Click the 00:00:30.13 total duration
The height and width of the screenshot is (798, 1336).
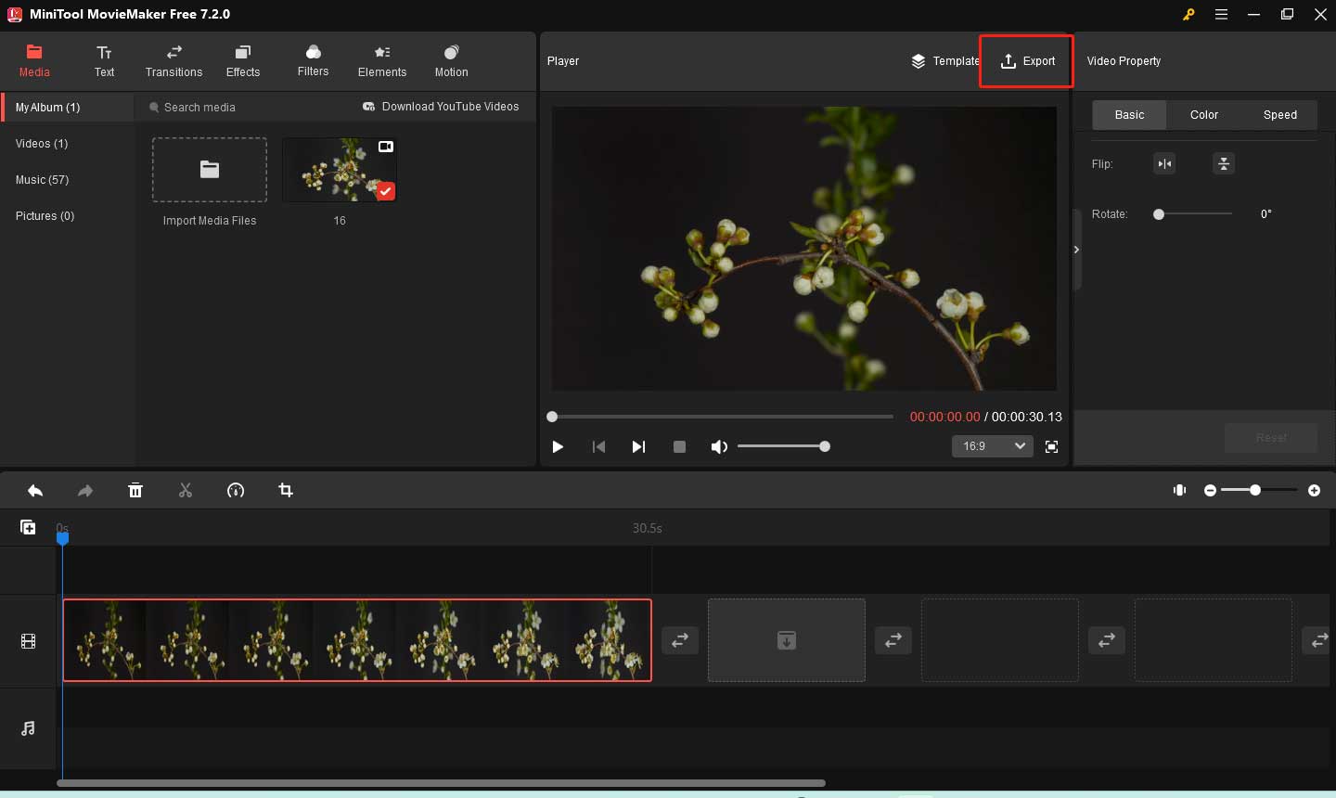click(x=1027, y=417)
